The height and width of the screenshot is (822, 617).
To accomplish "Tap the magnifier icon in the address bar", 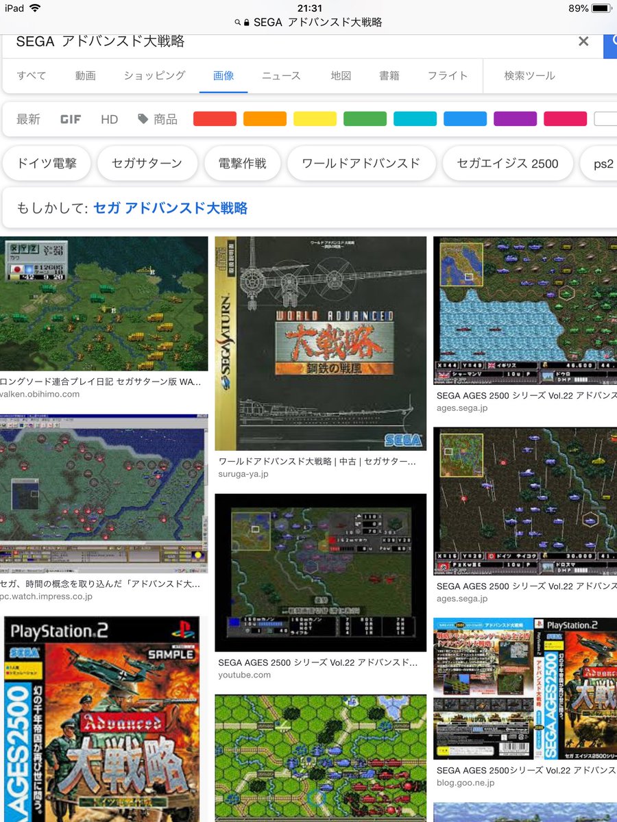I will (x=238, y=23).
